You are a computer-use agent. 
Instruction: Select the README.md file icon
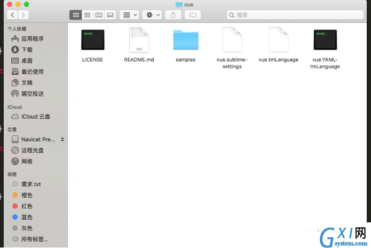139,40
